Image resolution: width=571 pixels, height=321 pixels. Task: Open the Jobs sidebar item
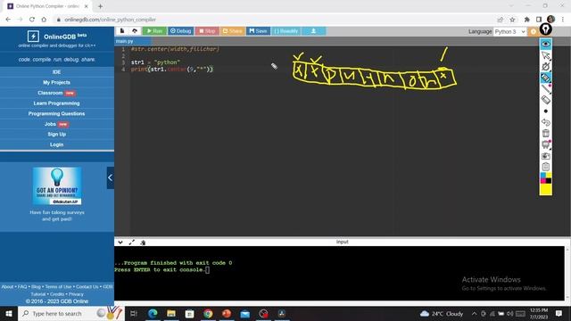click(56, 124)
